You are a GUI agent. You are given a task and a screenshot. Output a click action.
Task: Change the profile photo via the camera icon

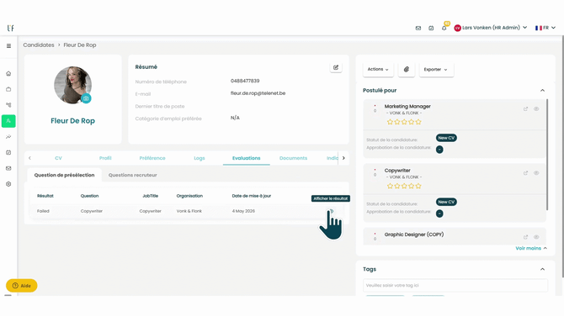click(86, 98)
